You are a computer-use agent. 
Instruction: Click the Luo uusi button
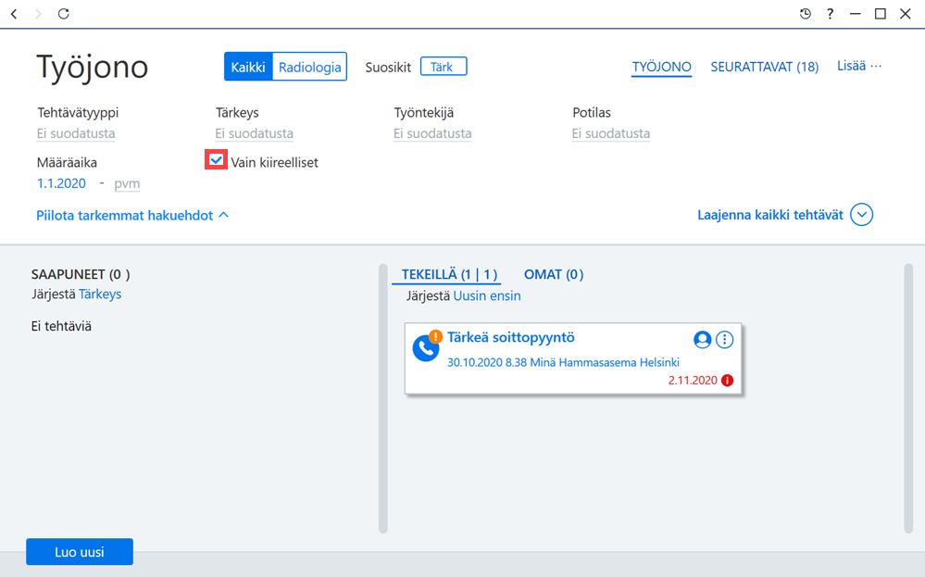(80, 552)
